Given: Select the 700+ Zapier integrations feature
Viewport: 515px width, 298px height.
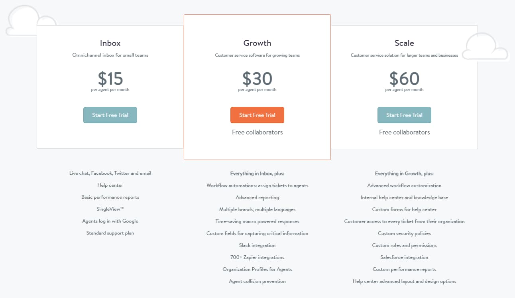Looking at the screenshot, I should (x=257, y=257).
